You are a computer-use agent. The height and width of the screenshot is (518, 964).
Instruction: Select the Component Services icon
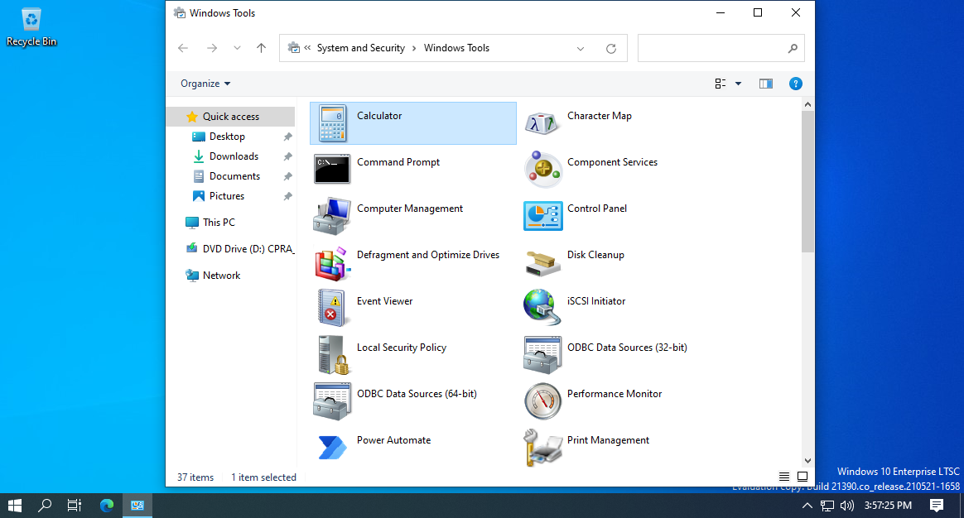pyautogui.click(x=542, y=169)
